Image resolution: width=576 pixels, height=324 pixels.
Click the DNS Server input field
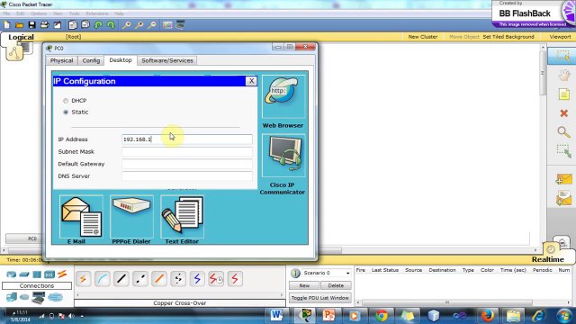click(x=187, y=176)
